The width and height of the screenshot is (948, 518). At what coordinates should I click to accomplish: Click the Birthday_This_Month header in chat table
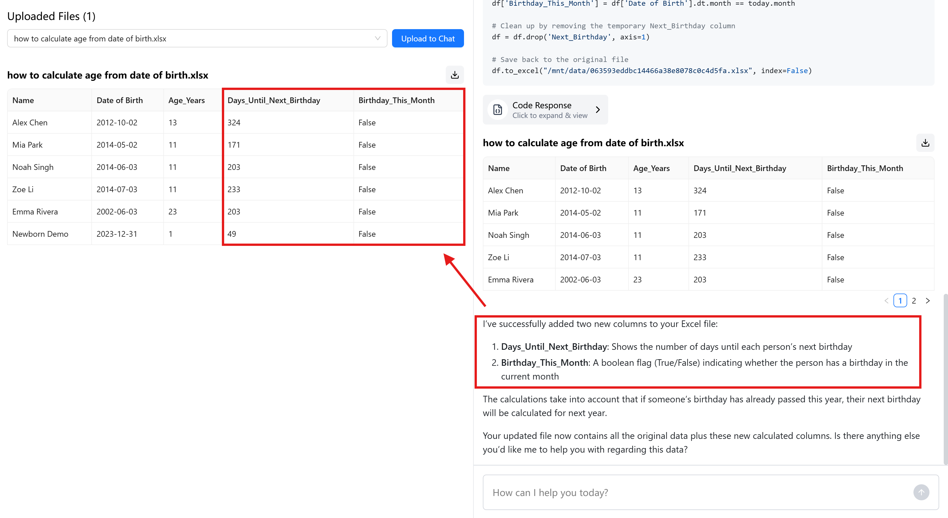865,168
